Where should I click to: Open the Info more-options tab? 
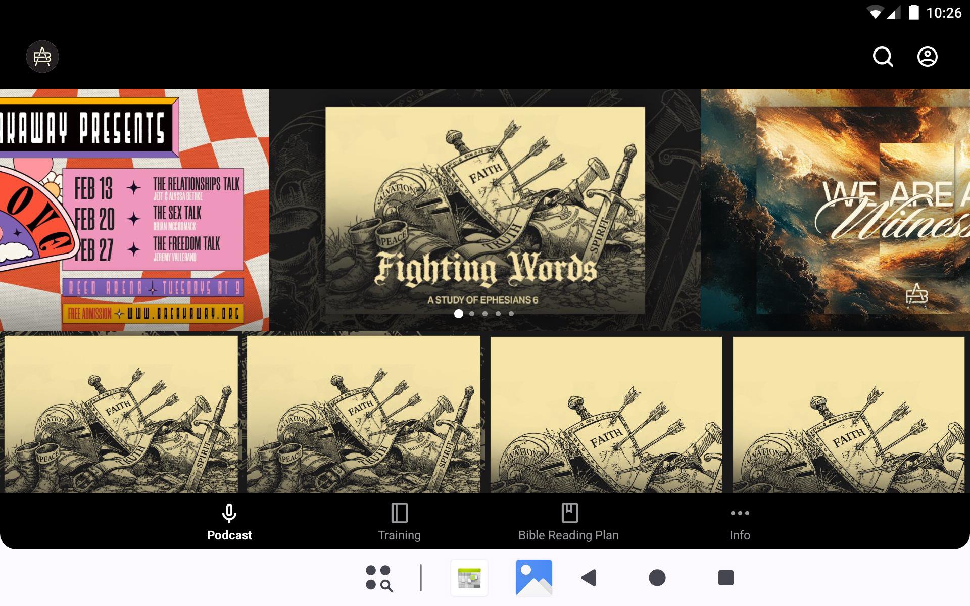pyautogui.click(x=740, y=522)
